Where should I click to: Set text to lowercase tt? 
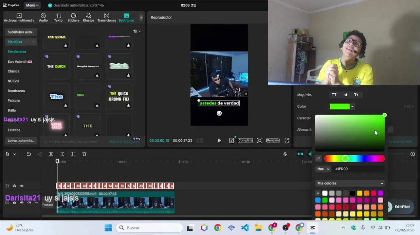(x=346, y=95)
